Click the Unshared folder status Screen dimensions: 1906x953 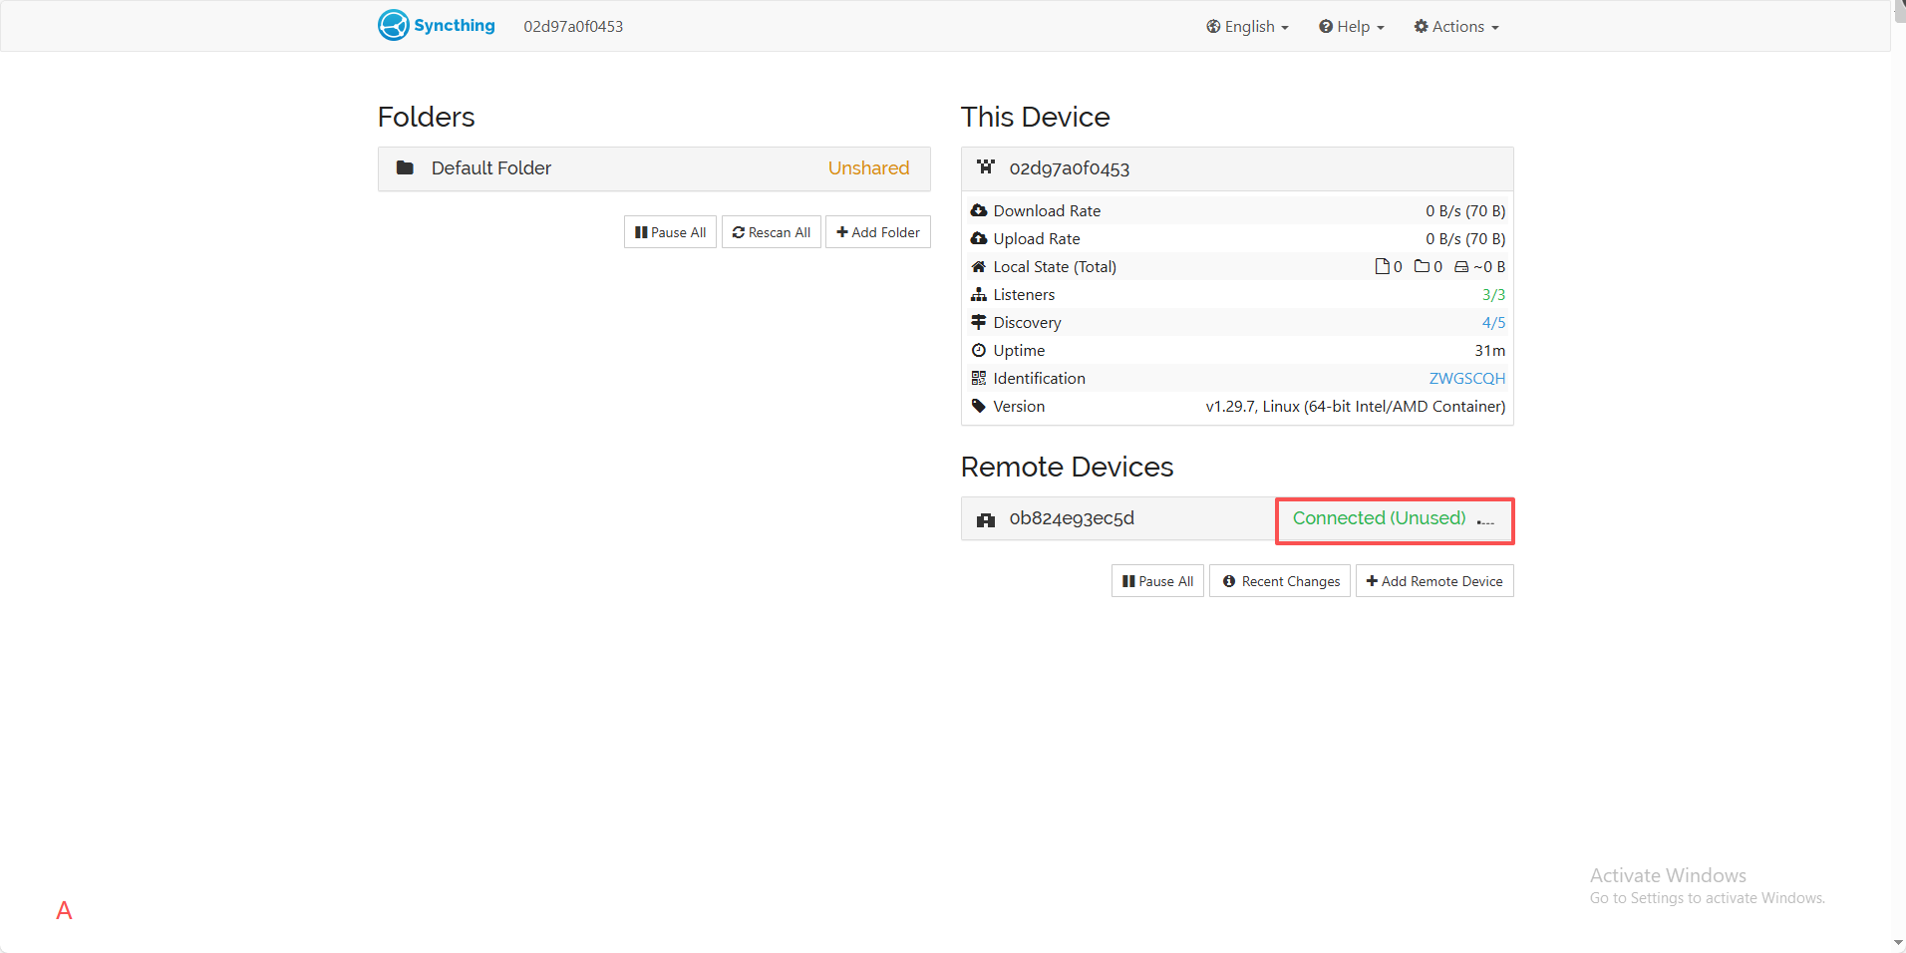tap(868, 168)
